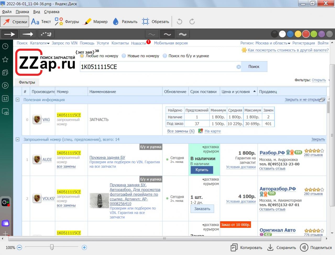
Task: Select the Фигуры shapes tool
Action: (x=67, y=22)
